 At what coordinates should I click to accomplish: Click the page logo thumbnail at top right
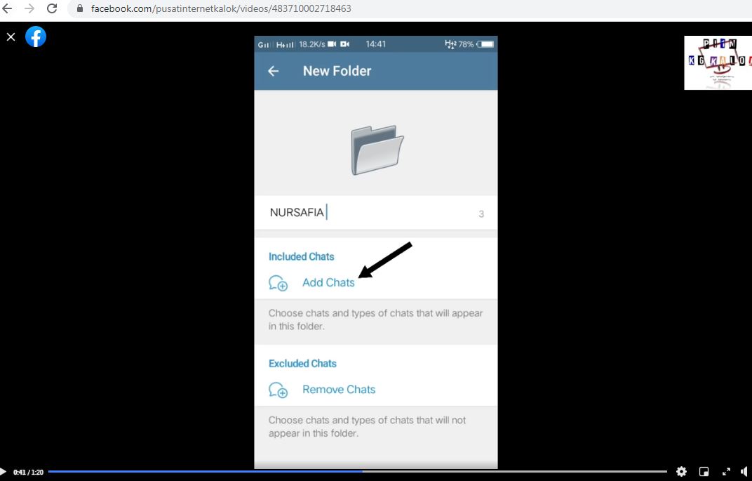717,63
